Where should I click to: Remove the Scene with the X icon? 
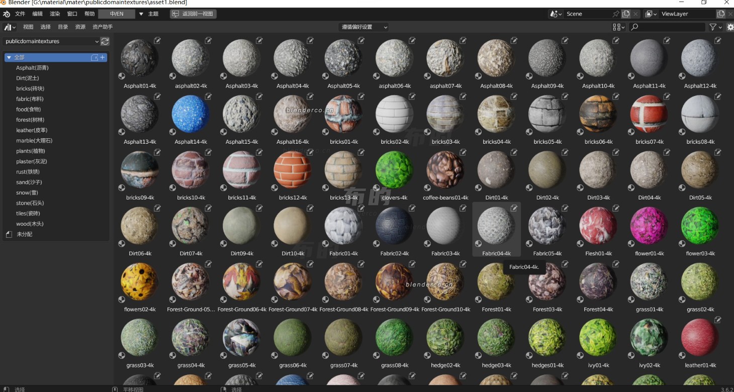pos(636,14)
